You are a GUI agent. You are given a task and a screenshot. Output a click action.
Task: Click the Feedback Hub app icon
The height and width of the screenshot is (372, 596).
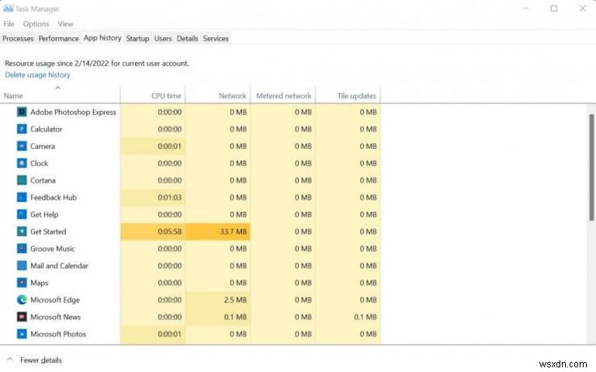tap(22, 197)
